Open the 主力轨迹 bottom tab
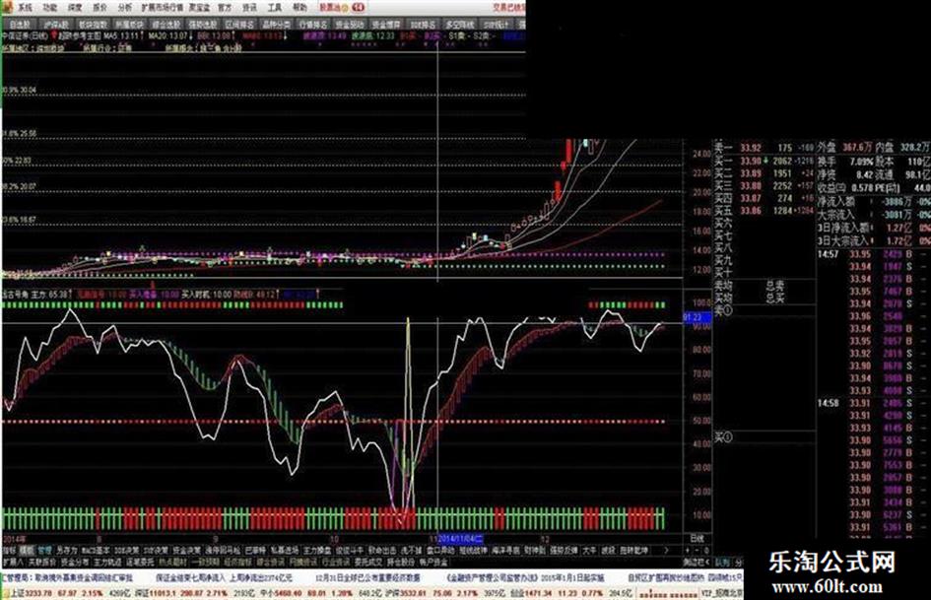The image size is (931, 600). tap(107, 562)
